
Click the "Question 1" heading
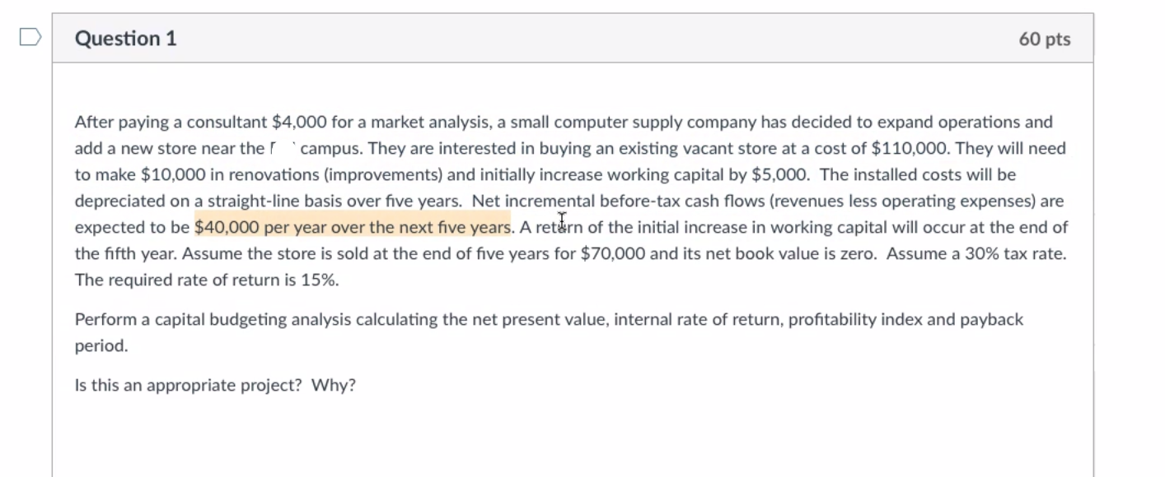pyautogui.click(x=125, y=39)
